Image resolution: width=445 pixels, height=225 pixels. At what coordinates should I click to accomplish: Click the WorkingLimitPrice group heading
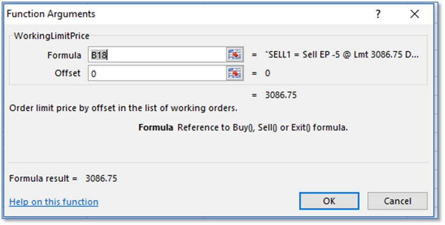pos(52,36)
